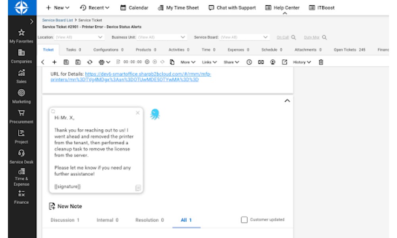Viewport: 397px width, 238px height.
Task: Open the Project module
Action: (21, 136)
